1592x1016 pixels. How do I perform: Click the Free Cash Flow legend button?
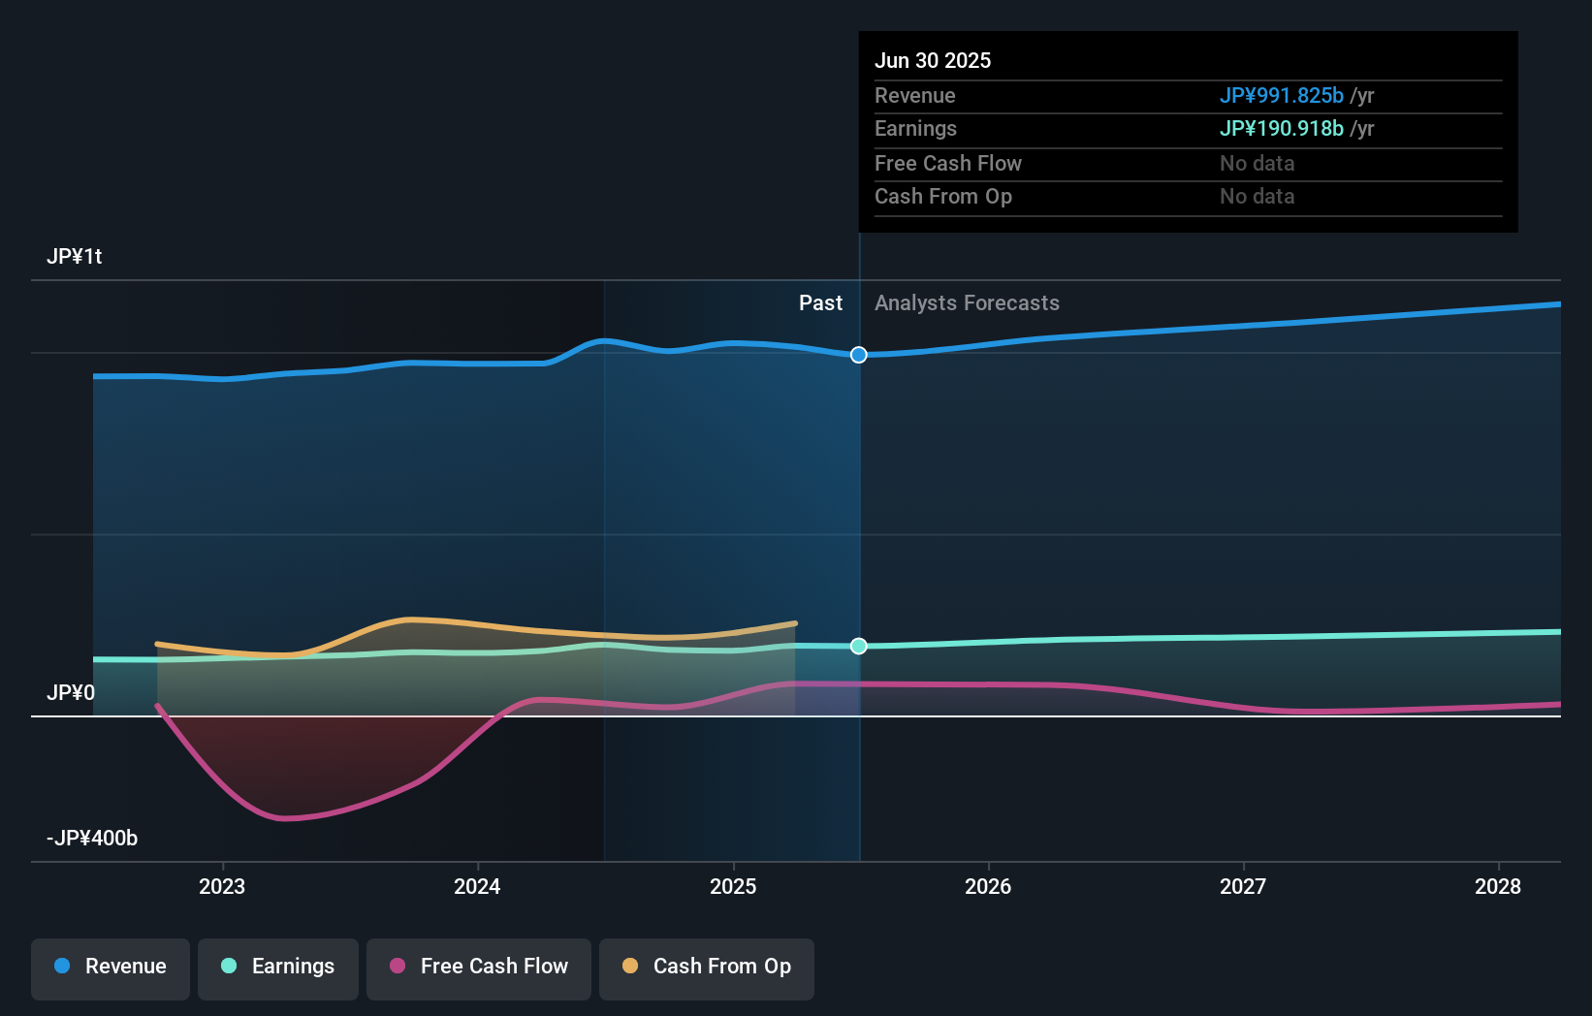[479, 967]
